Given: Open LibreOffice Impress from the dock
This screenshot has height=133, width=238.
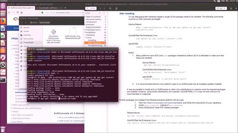Looking at the screenshot, I should 3,43.
